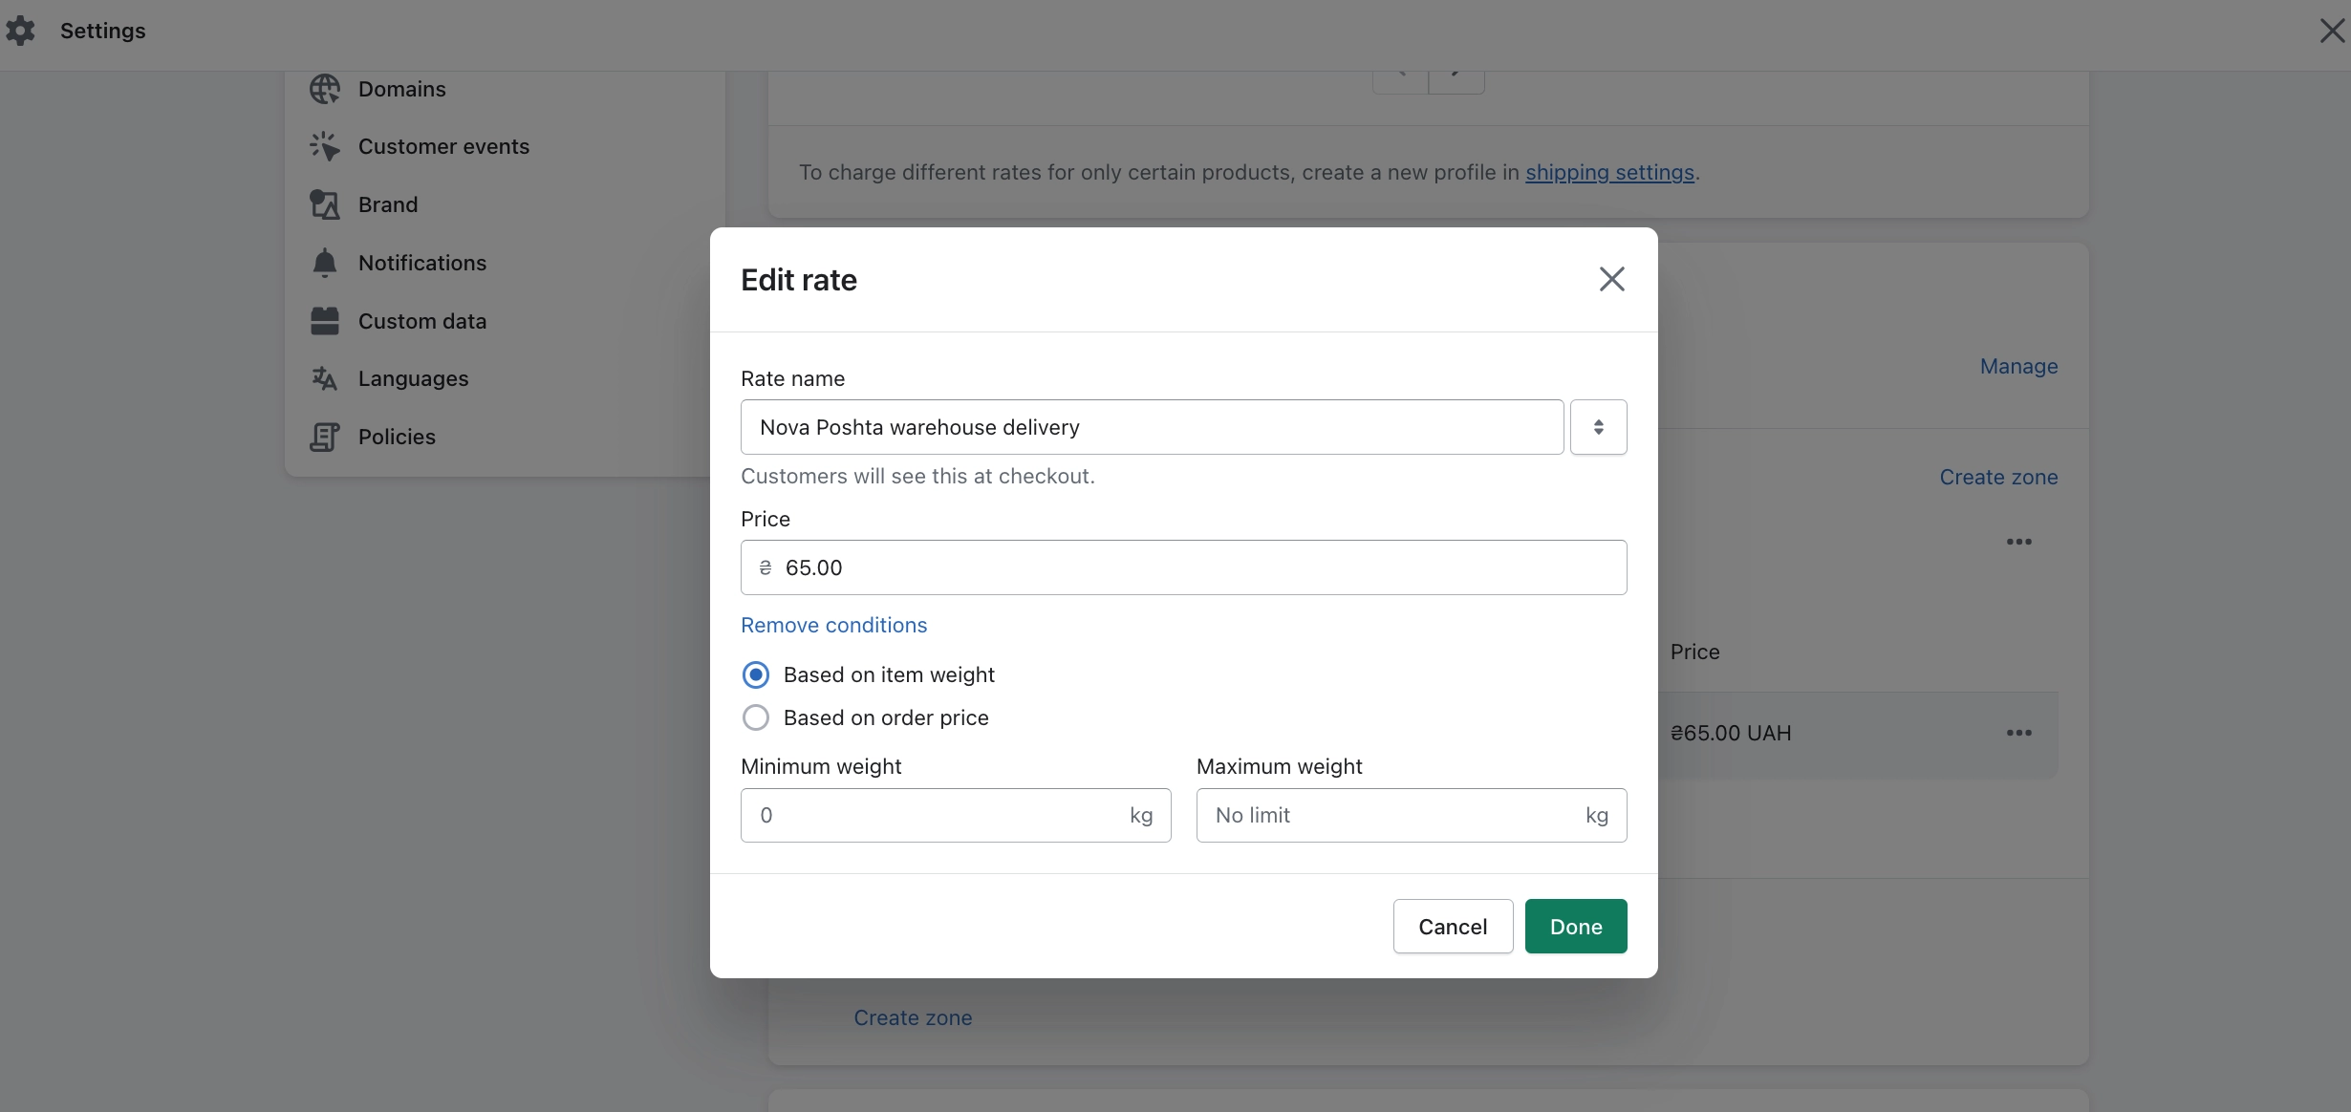The image size is (2351, 1112).
Task: Click the Policies scroll icon
Action: [325, 437]
